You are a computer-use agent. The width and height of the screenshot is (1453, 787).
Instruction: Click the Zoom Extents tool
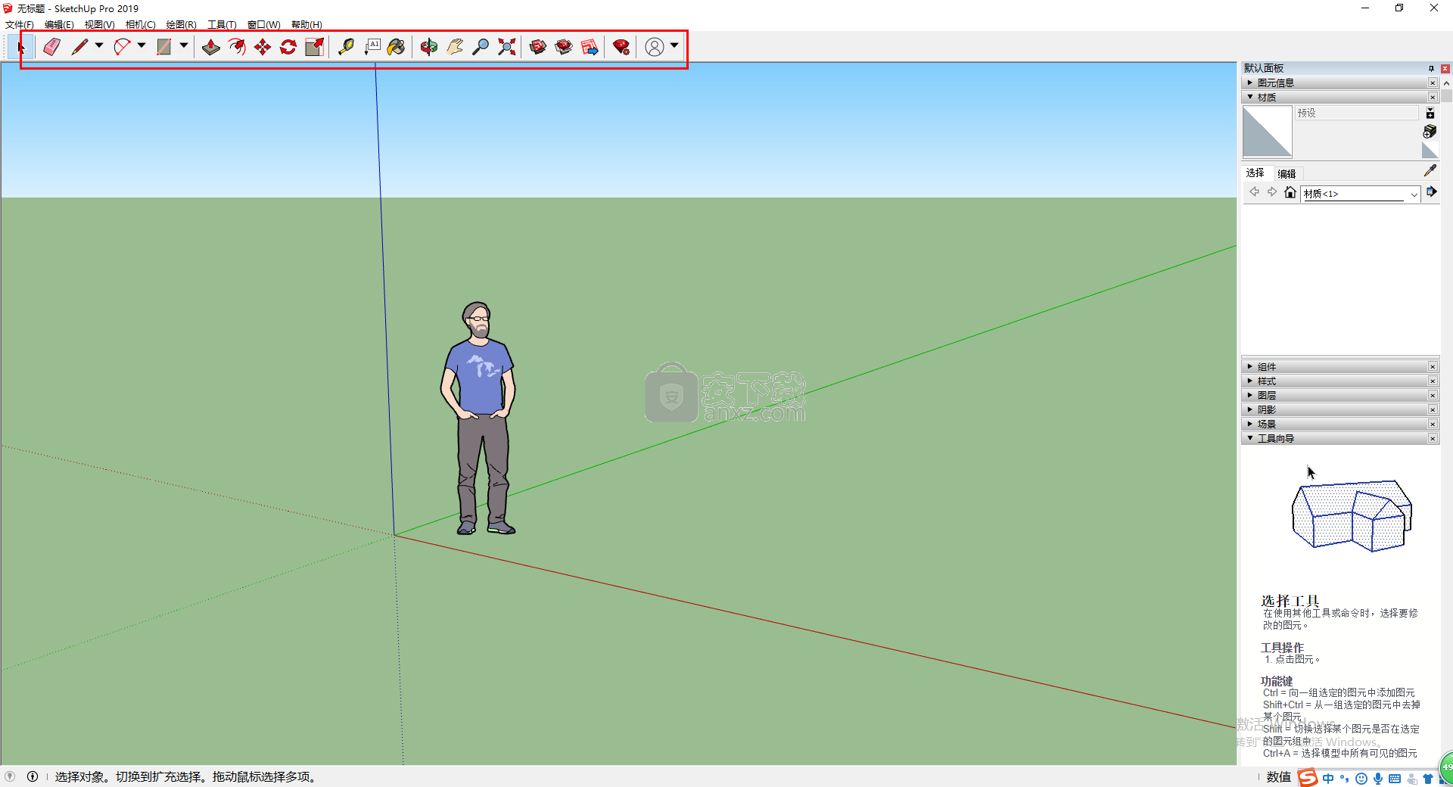507,47
